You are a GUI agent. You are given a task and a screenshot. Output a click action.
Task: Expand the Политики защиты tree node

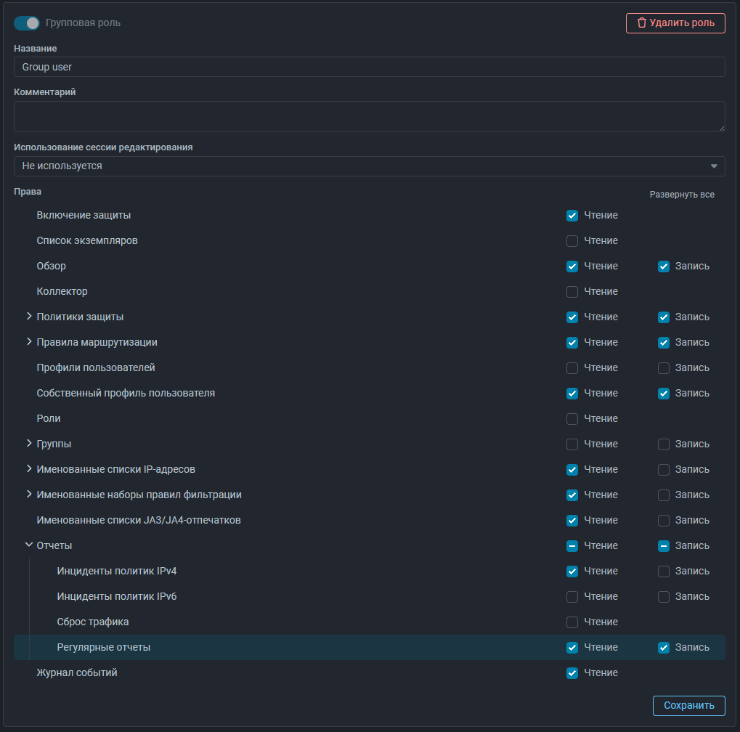click(x=29, y=317)
